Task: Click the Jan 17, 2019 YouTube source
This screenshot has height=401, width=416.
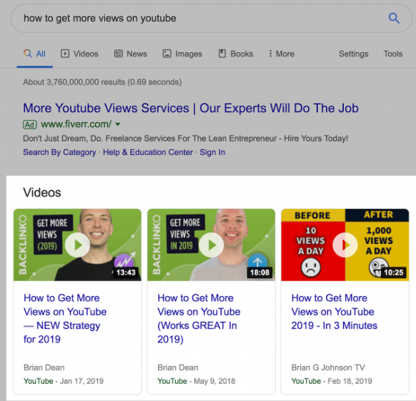Action: tap(64, 381)
